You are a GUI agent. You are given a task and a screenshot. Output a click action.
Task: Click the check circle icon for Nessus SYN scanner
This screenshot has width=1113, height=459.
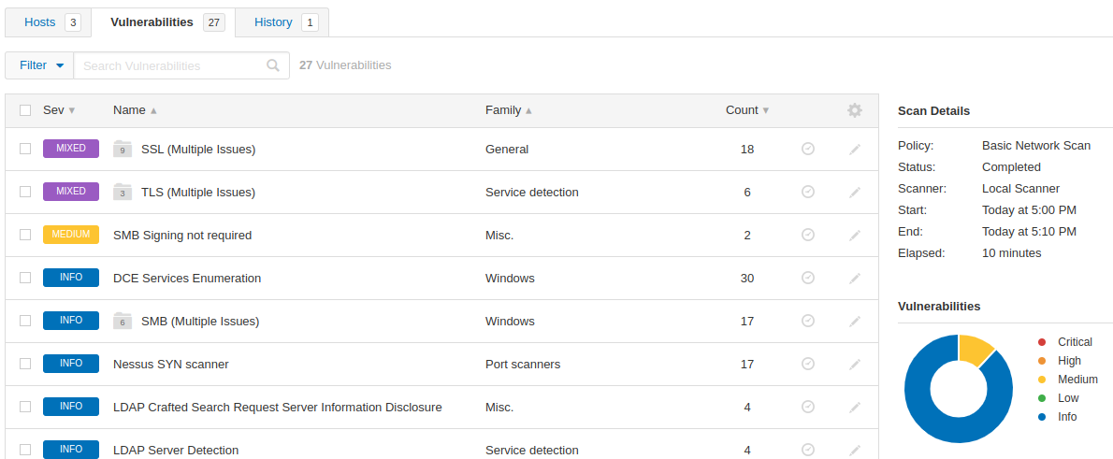(808, 364)
